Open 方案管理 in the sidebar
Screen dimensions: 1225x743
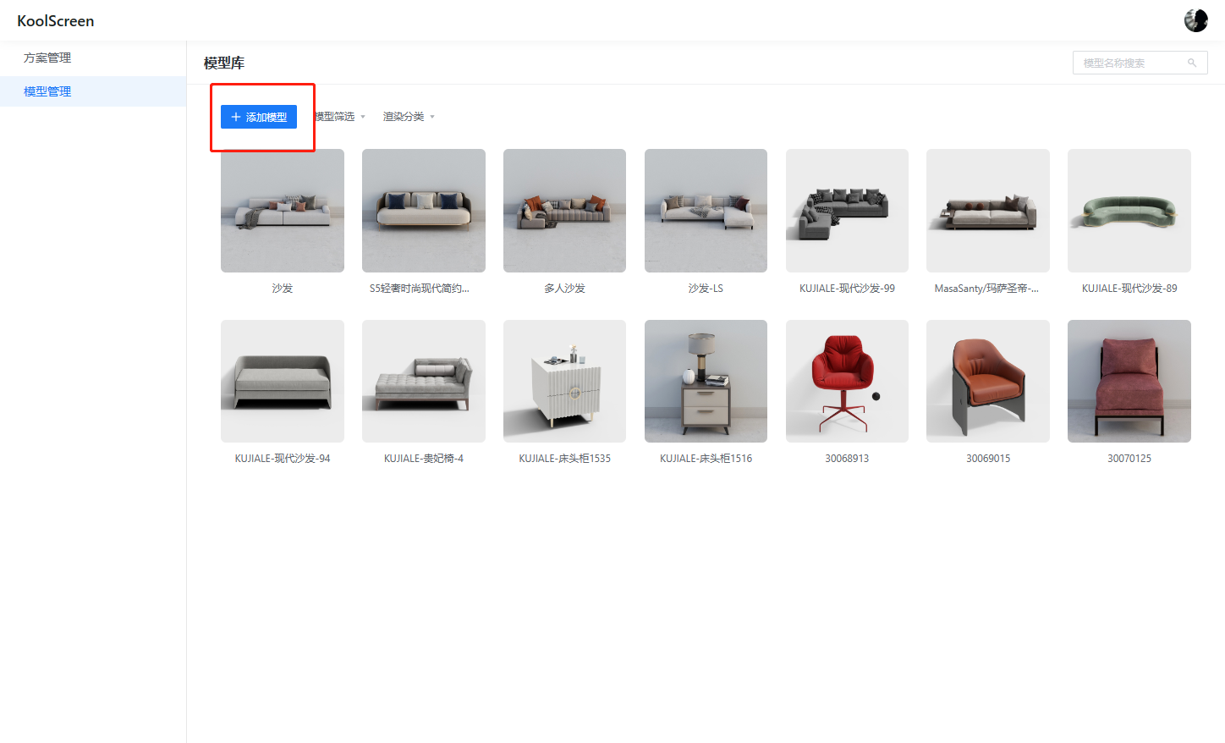(x=47, y=58)
